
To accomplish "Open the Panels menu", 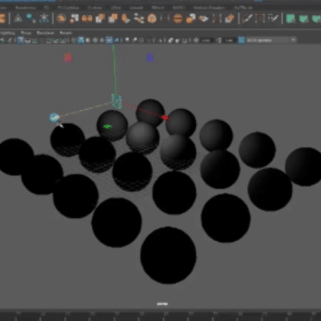I will 65,33.
